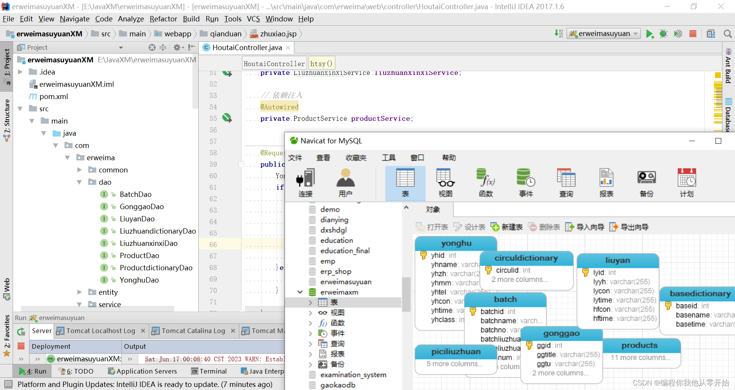This screenshot has width=735, height=390.
Task: Open the Navicat 工具 menu
Action: click(389, 158)
